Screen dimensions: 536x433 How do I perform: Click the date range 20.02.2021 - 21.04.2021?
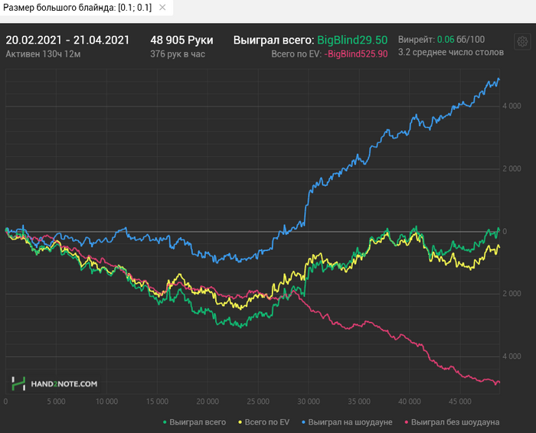pos(67,40)
